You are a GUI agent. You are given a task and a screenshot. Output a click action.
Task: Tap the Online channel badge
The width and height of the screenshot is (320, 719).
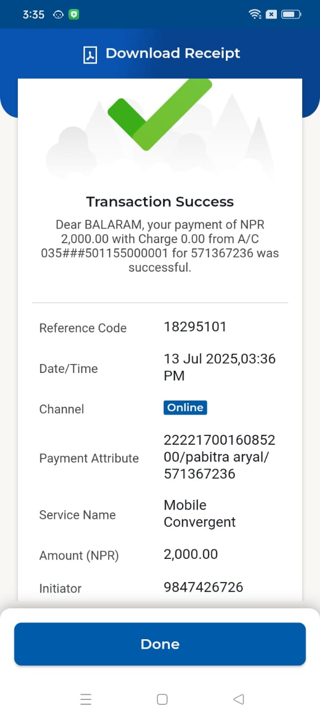click(185, 408)
